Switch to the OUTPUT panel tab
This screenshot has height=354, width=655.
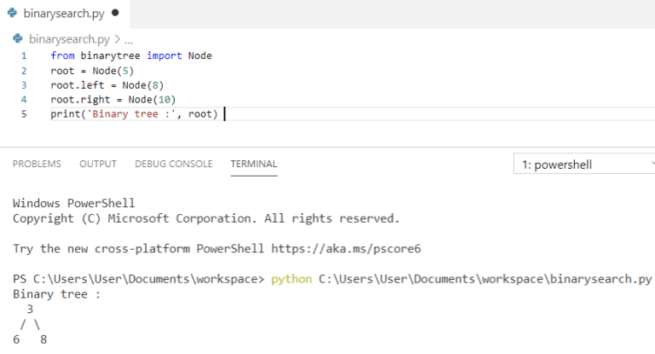click(98, 164)
